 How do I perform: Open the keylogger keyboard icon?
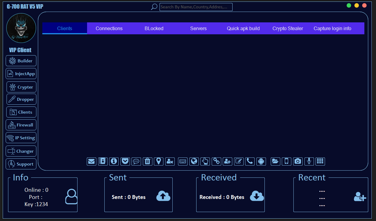182,161
